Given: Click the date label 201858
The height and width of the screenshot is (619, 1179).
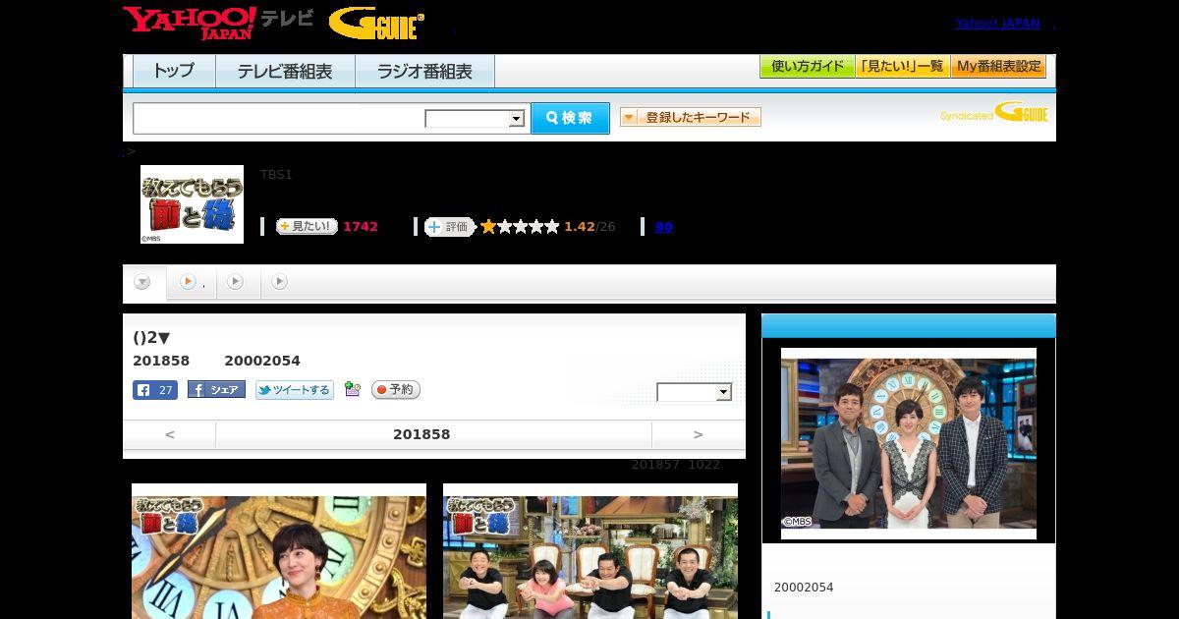Looking at the screenshot, I should coord(421,434).
